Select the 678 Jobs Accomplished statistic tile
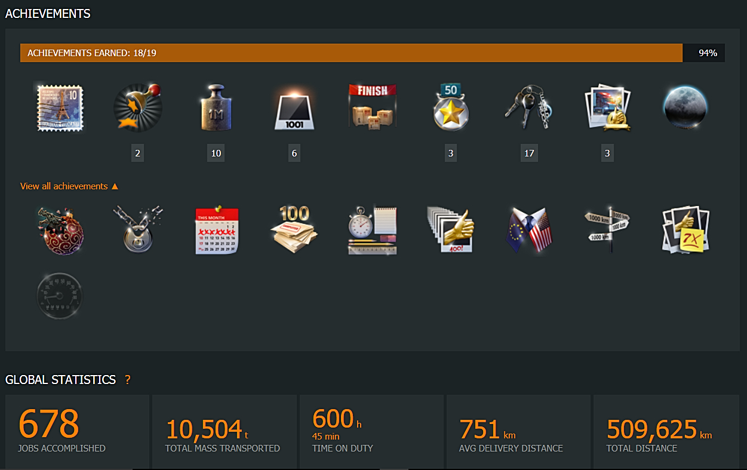The image size is (747, 470). (x=77, y=431)
